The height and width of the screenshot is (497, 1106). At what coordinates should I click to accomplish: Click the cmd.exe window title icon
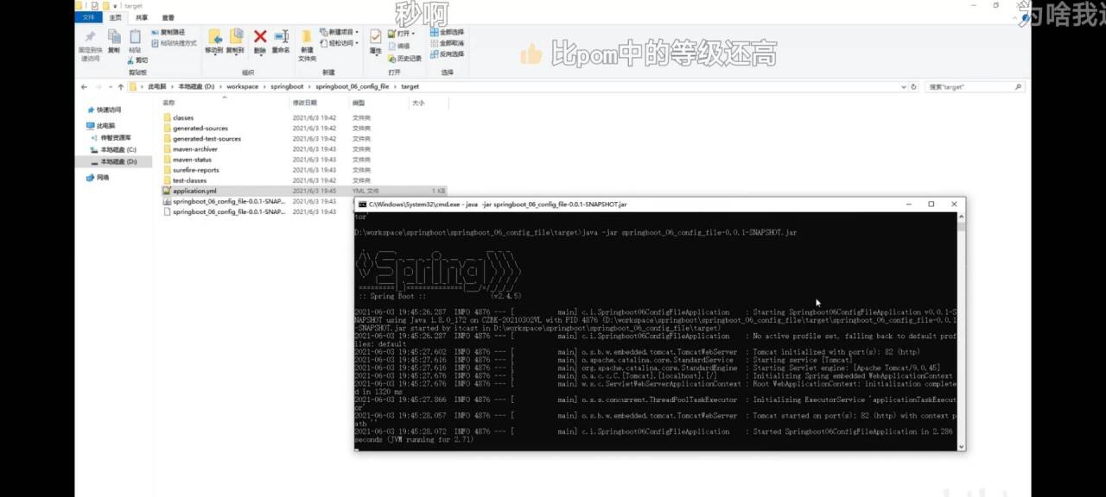tap(362, 204)
